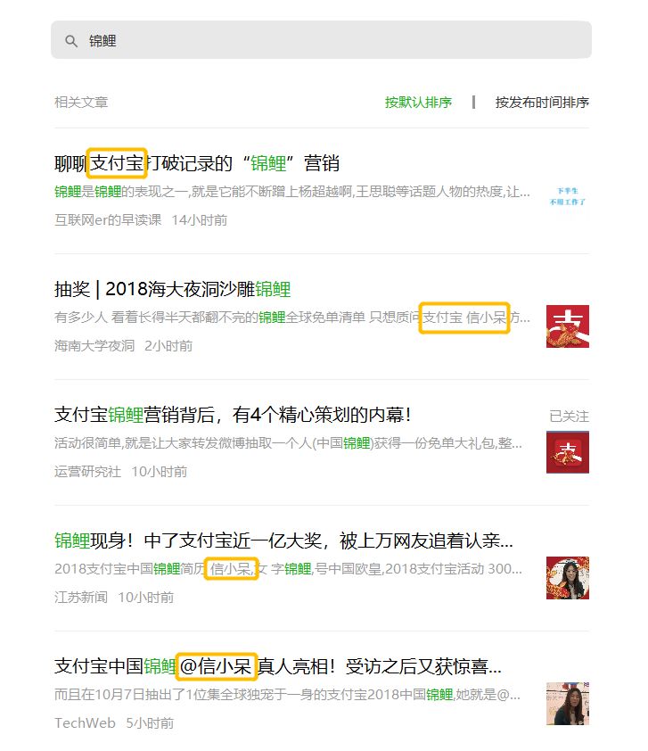Open thumbnail of TechWeb article
This screenshot has height=751, width=648.
tap(568, 704)
